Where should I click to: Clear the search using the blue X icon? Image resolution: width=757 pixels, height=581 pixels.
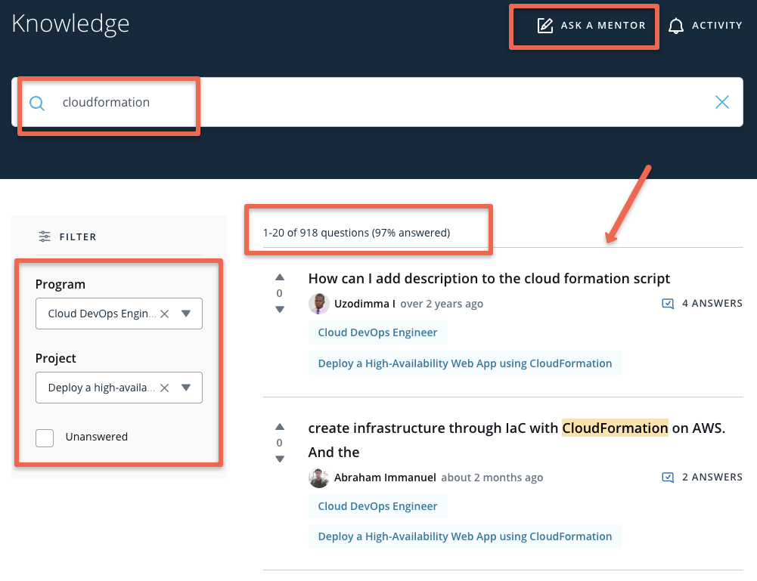tap(721, 102)
